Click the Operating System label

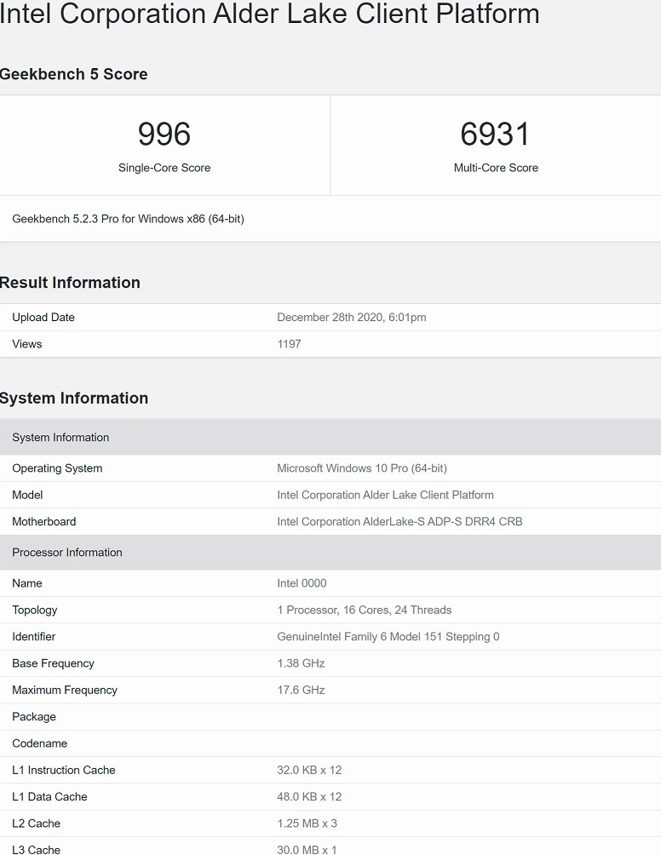point(57,468)
